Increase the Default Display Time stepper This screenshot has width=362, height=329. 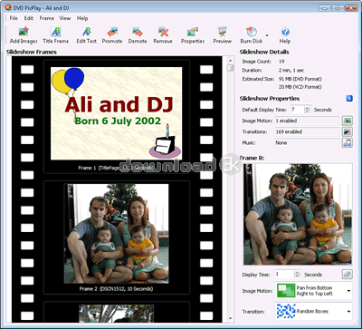pyautogui.click(x=307, y=107)
